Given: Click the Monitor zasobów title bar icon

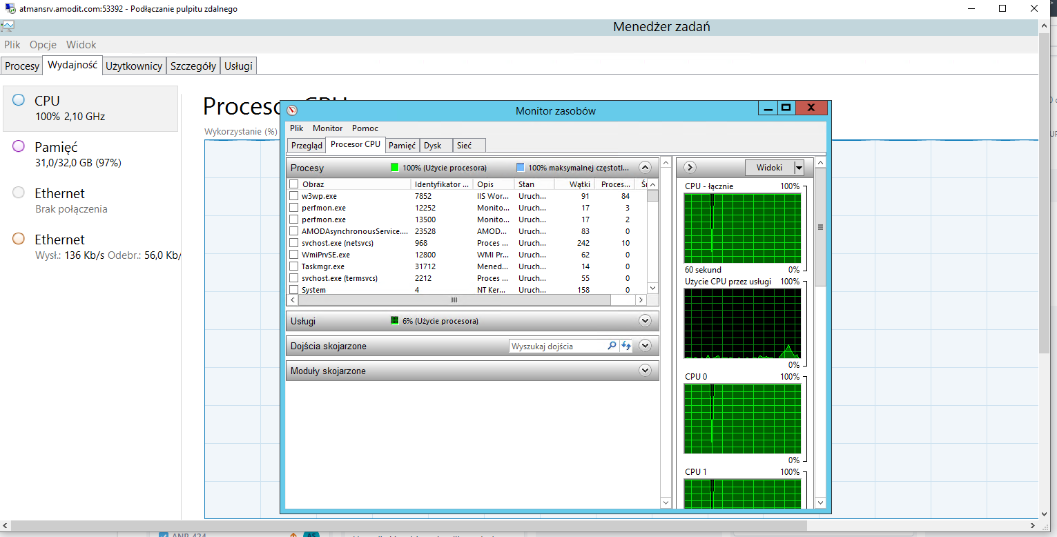Looking at the screenshot, I should coord(292,110).
